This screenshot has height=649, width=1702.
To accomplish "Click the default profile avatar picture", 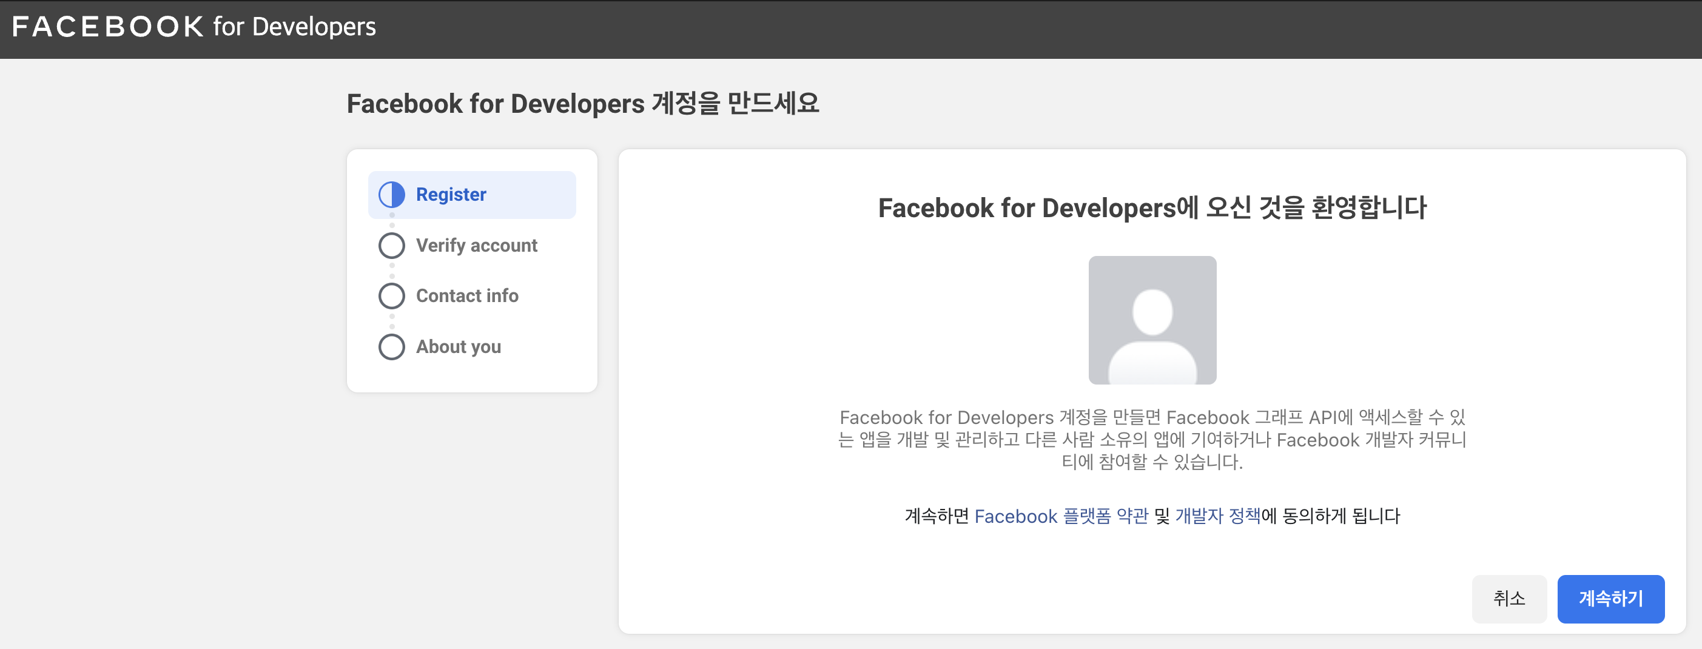I will (x=1152, y=320).
